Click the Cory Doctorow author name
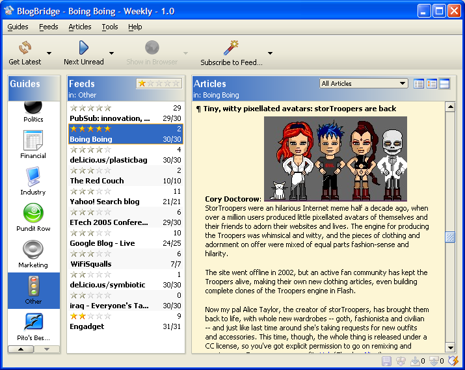465x370 pixels. coord(233,199)
